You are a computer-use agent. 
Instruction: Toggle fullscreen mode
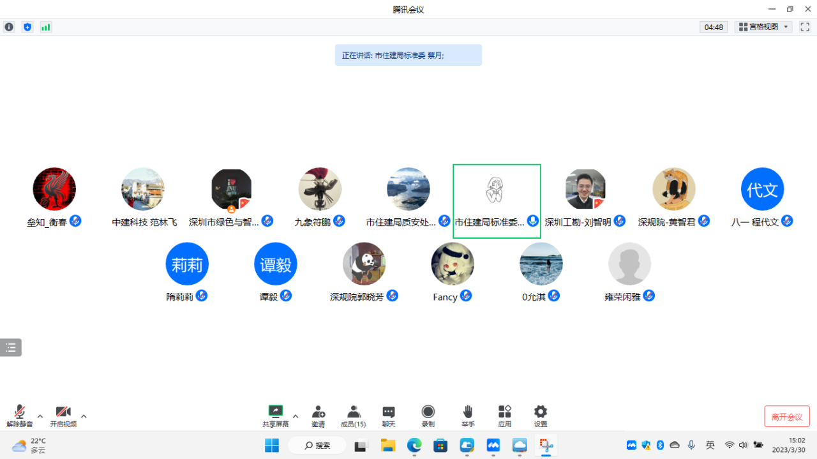click(805, 27)
